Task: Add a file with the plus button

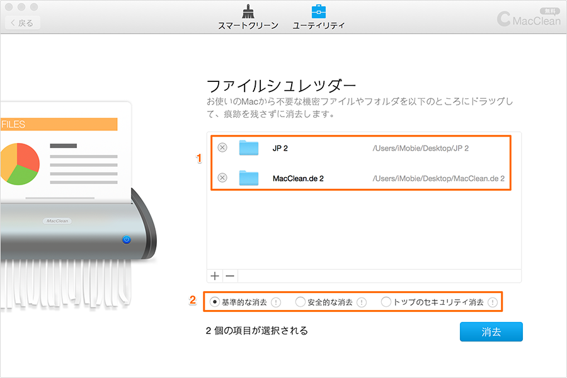Action: click(x=215, y=276)
